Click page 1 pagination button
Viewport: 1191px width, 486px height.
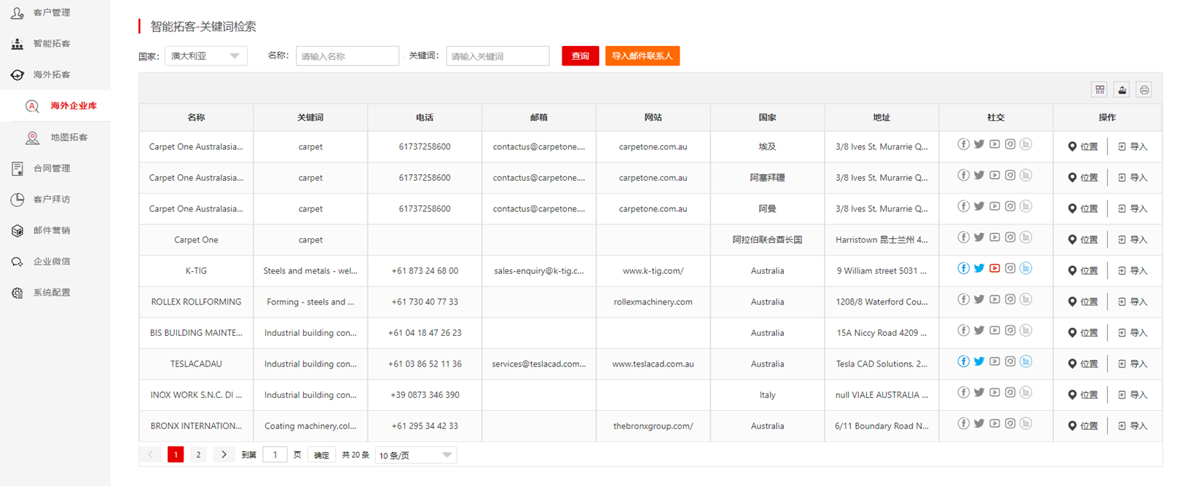(176, 455)
